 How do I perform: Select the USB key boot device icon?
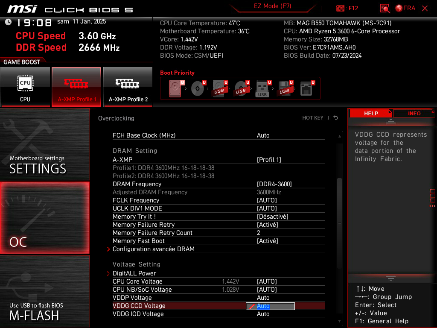pos(263,89)
